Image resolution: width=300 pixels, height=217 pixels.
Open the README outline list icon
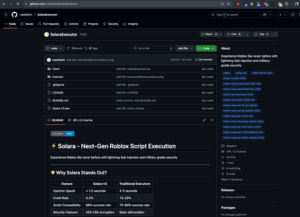pos(212,120)
